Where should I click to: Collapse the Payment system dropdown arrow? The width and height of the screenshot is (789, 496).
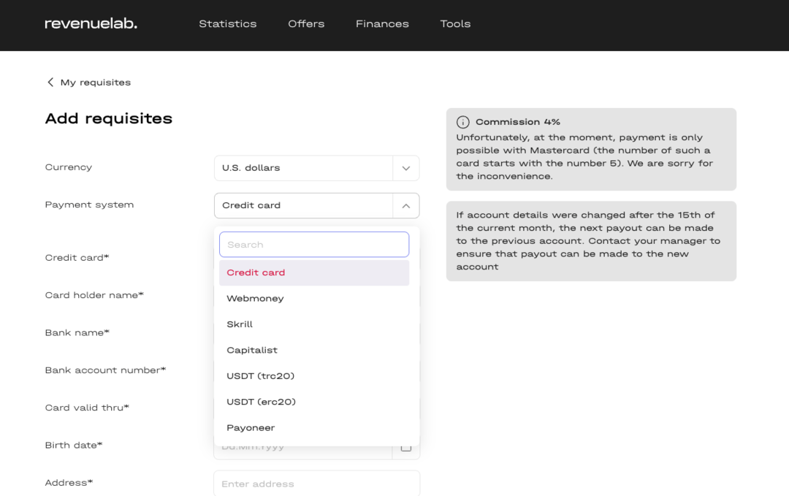click(406, 206)
